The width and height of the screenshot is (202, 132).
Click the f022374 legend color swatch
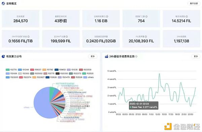tap(21, 77)
